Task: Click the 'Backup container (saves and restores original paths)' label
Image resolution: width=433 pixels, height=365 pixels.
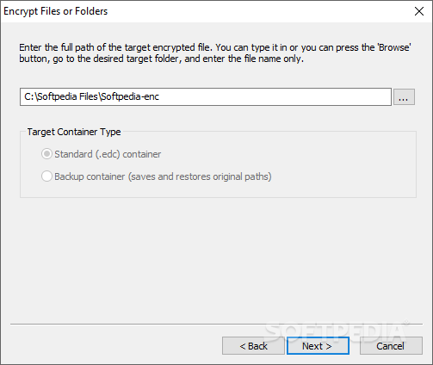Action: [163, 176]
